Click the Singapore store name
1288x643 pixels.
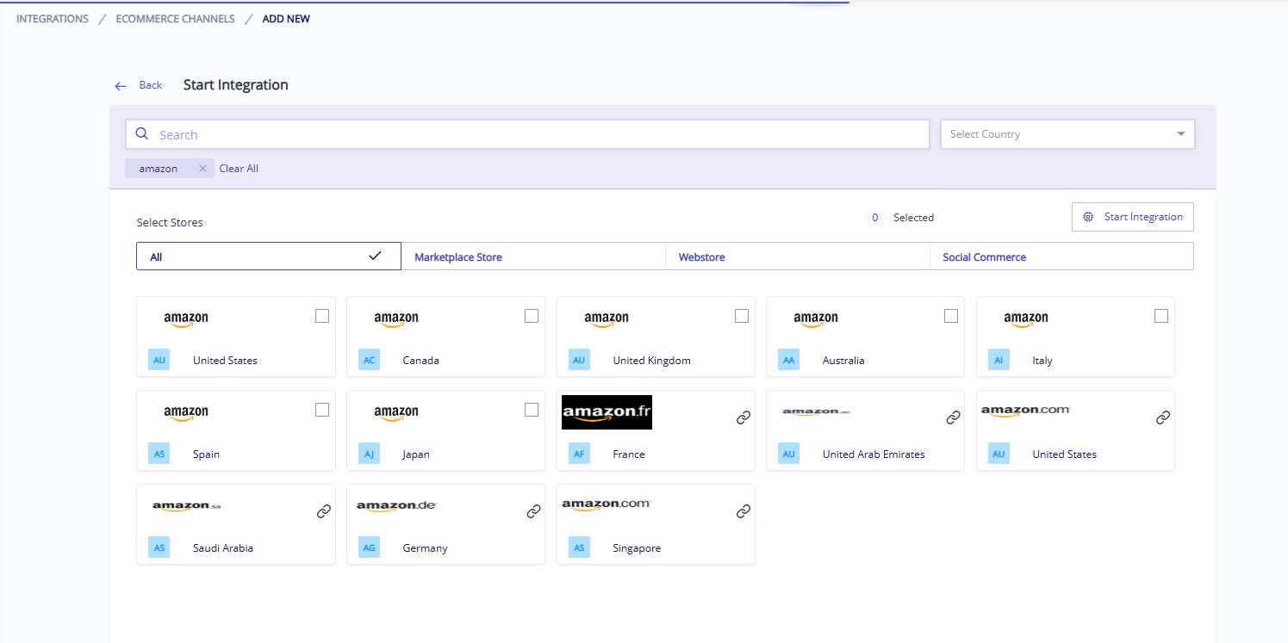pyautogui.click(x=637, y=548)
